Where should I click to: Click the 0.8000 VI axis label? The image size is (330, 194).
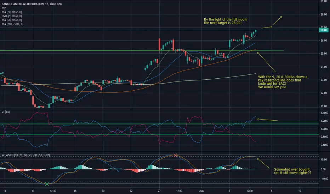[x=324, y=137]
